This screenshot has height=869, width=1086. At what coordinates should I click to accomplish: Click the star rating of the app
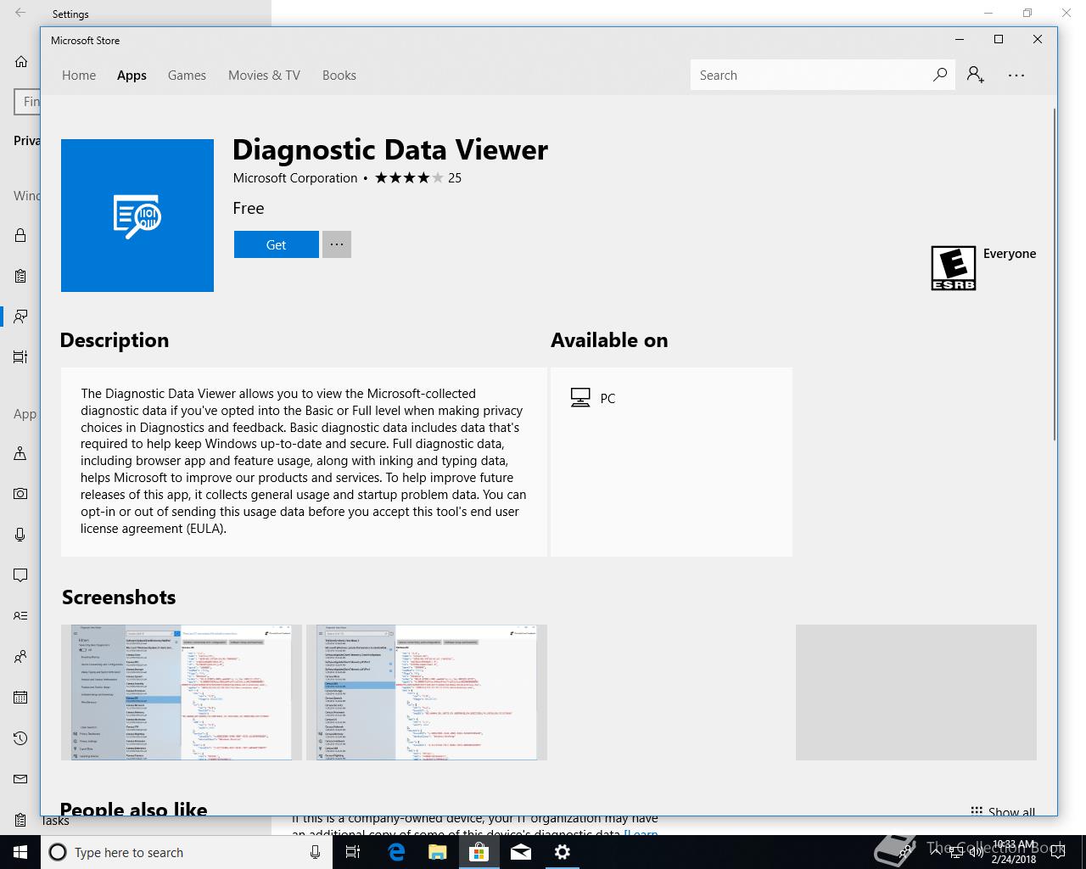[409, 177]
